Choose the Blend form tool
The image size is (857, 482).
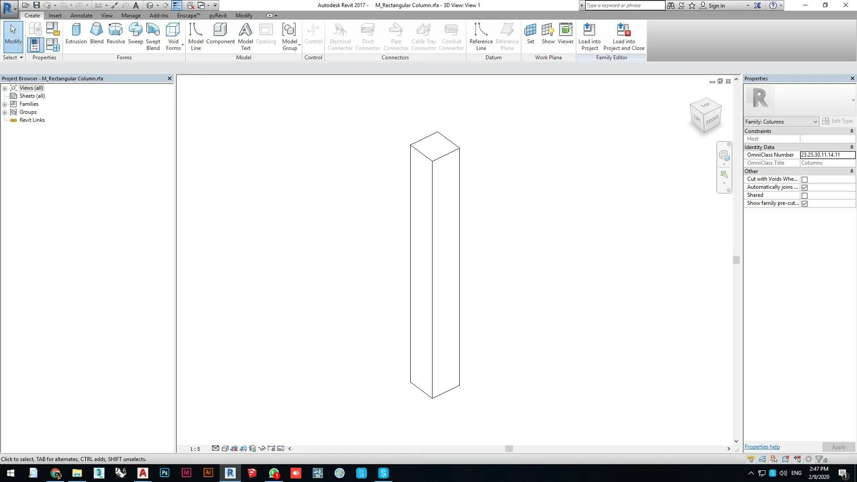pos(96,34)
